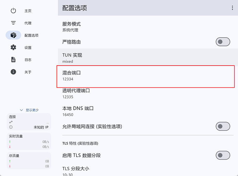Click the link icon under 连接

coord(11,123)
